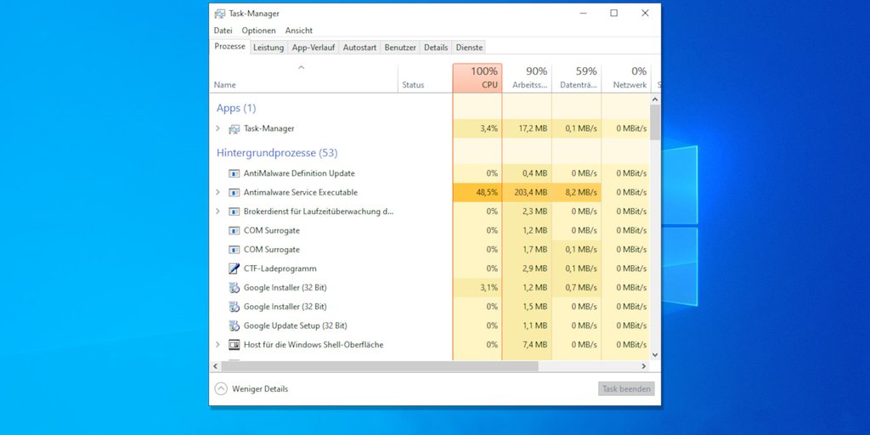The width and height of the screenshot is (870, 435).
Task: Expand the Task-Manager app entry
Action: tap(217, 128)
